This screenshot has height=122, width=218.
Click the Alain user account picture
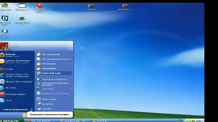click(4, 46)
